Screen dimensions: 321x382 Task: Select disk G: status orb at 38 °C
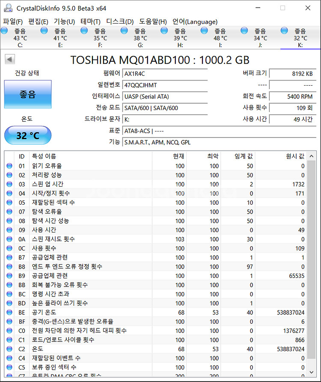[124, 31]
